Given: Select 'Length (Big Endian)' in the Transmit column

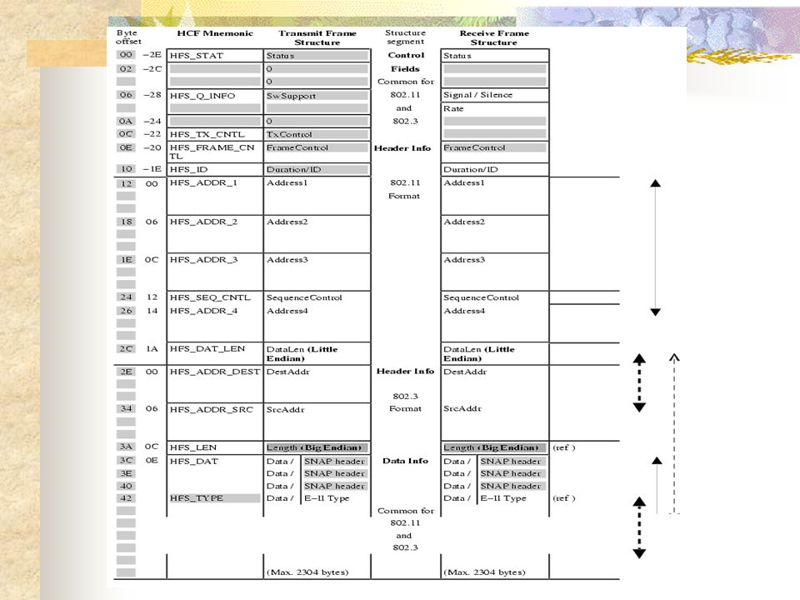Looking at the screenshot, I should (x=317, y=447).
